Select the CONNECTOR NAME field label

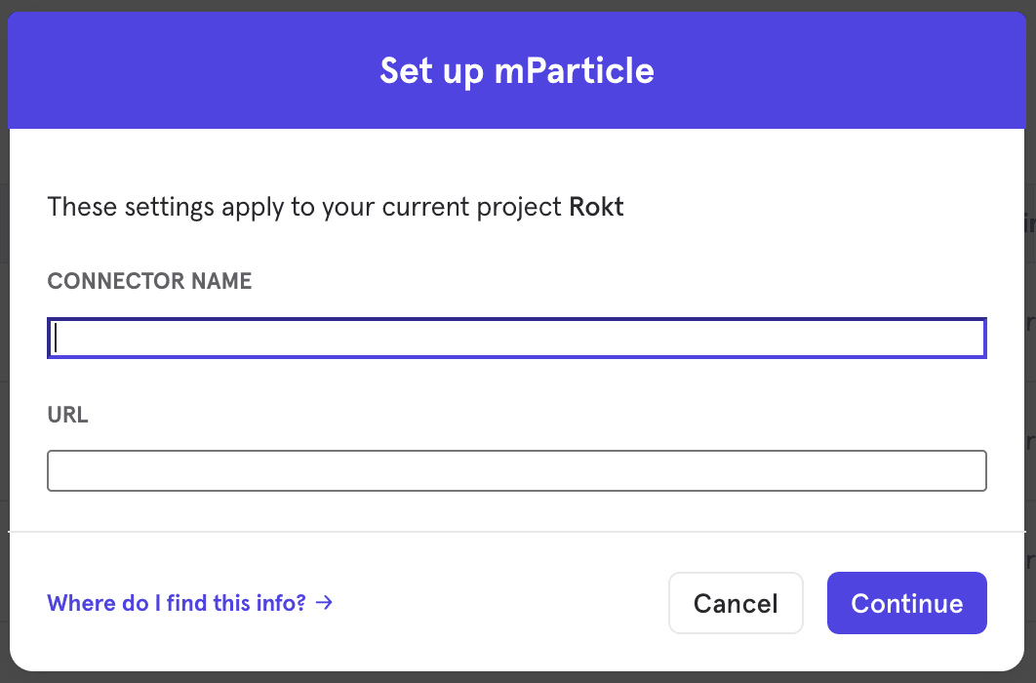(149, 281)
